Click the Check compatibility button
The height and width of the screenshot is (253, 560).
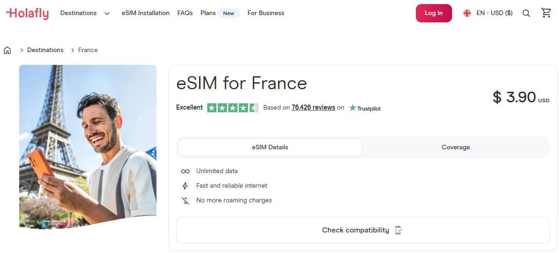click(362, 230)
